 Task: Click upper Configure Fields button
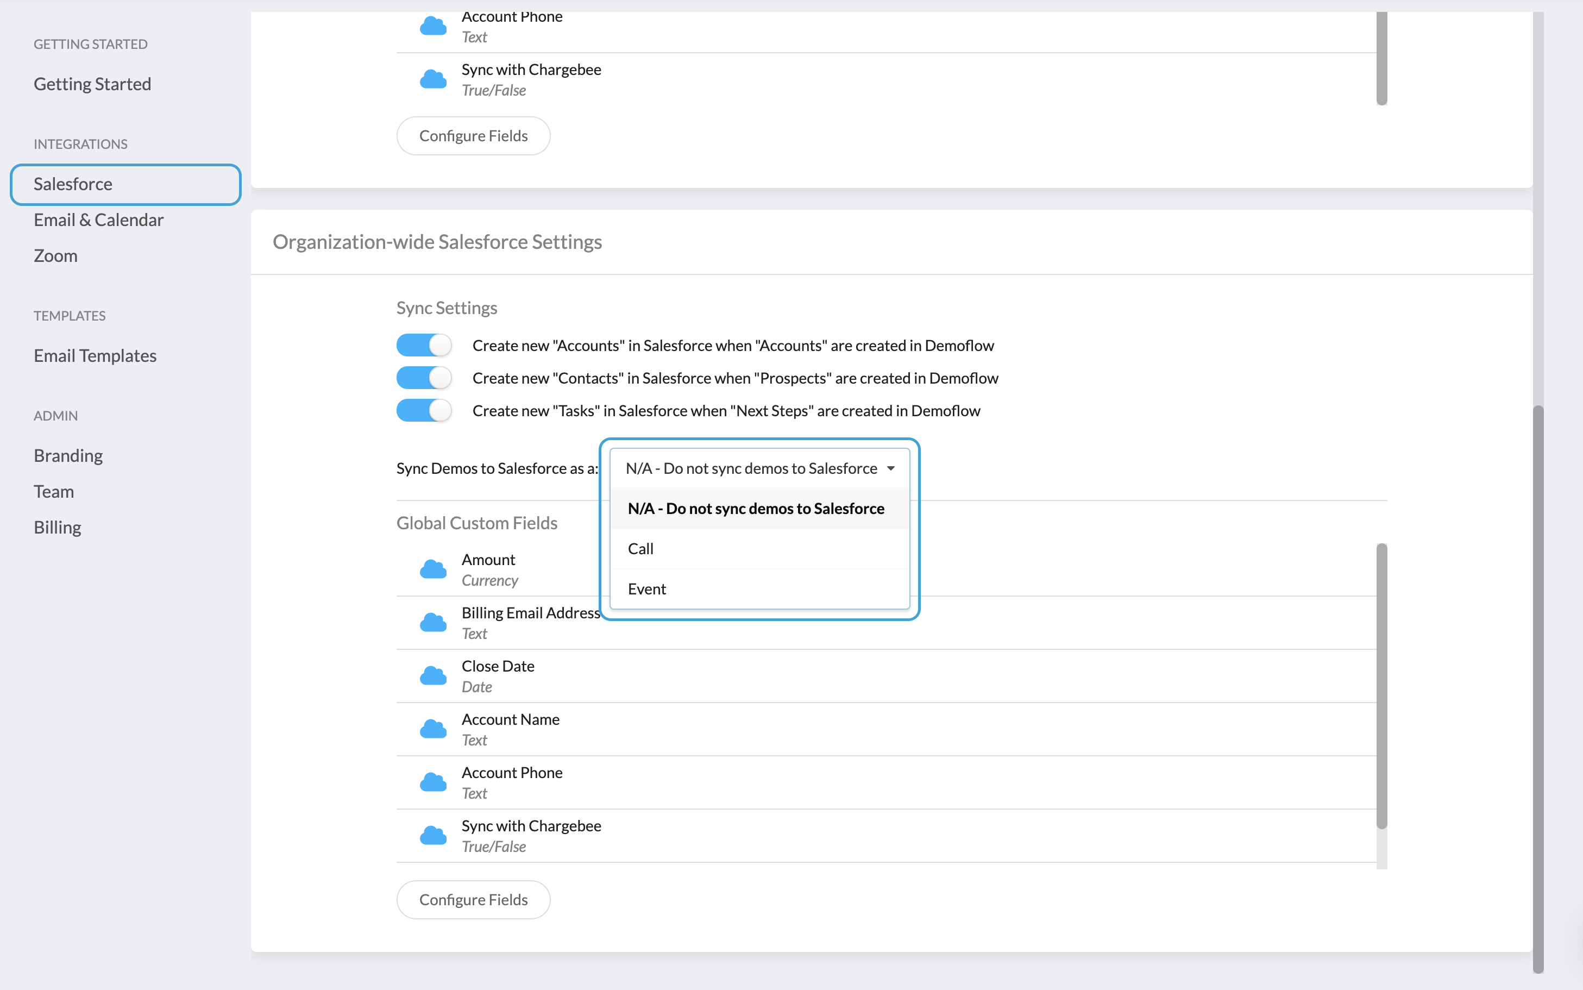tap(473, 135)
